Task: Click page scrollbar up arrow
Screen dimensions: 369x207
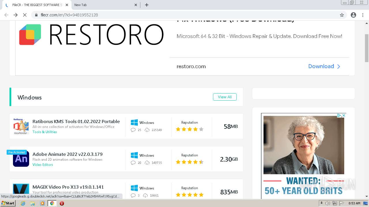Action: (x=367, y=23)
